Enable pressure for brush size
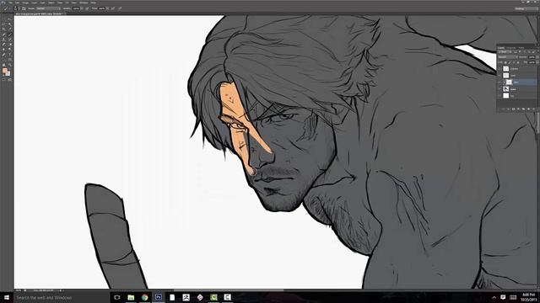 point(120,8)
